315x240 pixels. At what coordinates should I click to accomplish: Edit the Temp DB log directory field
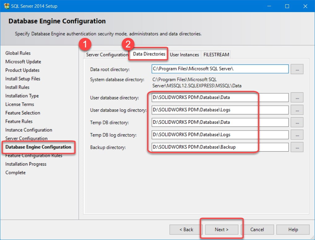coord(220,135)
